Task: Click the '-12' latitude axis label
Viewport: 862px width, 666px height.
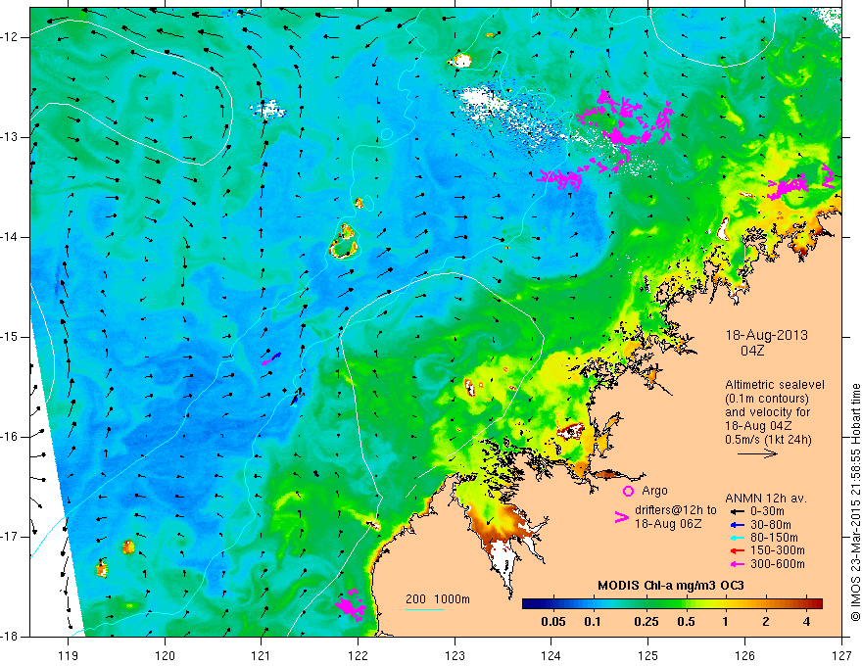Action: (x=10, y=37)
